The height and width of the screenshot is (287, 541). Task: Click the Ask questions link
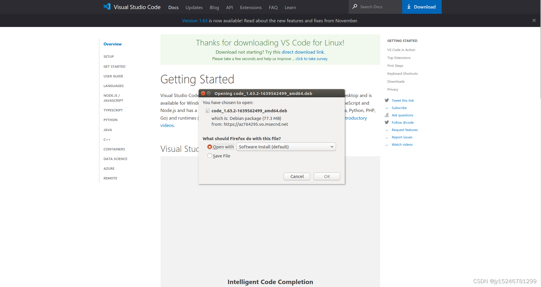pos(402,115)
